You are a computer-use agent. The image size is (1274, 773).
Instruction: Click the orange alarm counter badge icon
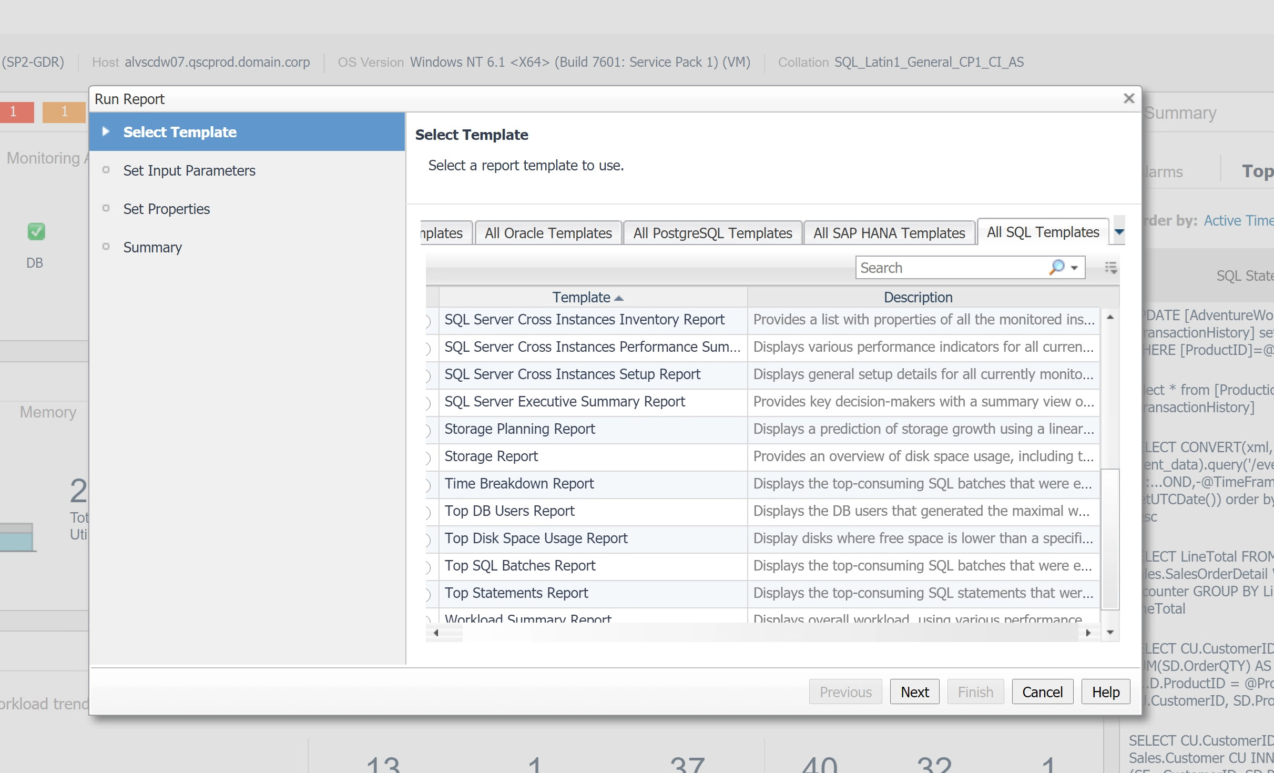[64, 112]
